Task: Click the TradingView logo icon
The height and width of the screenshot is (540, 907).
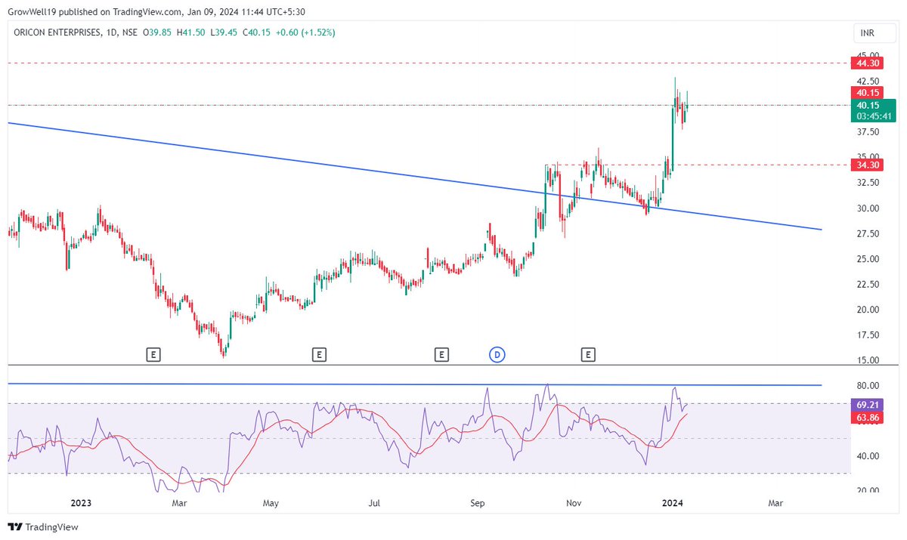Action: coord(15,527)
